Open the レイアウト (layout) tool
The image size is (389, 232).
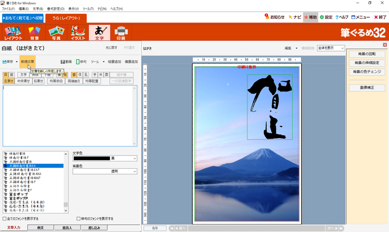click(13, 33)
